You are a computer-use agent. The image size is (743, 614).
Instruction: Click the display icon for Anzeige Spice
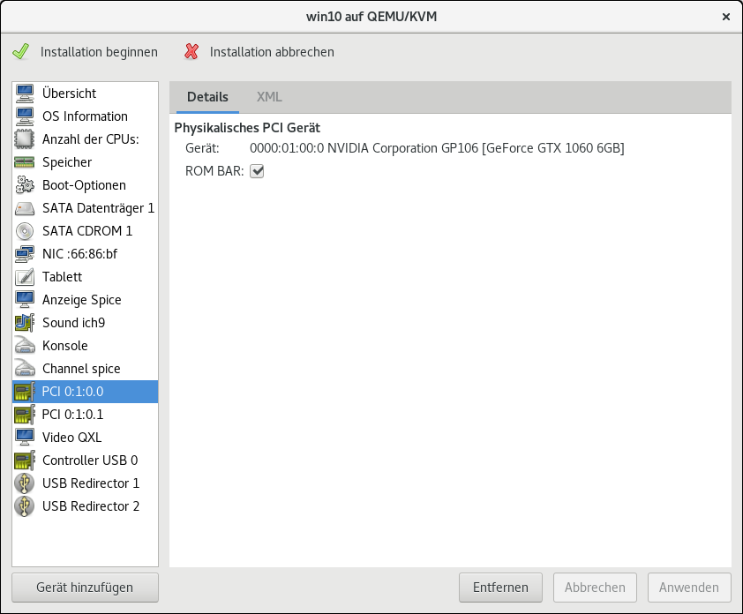pyautogui.click(x=25, y=300)
